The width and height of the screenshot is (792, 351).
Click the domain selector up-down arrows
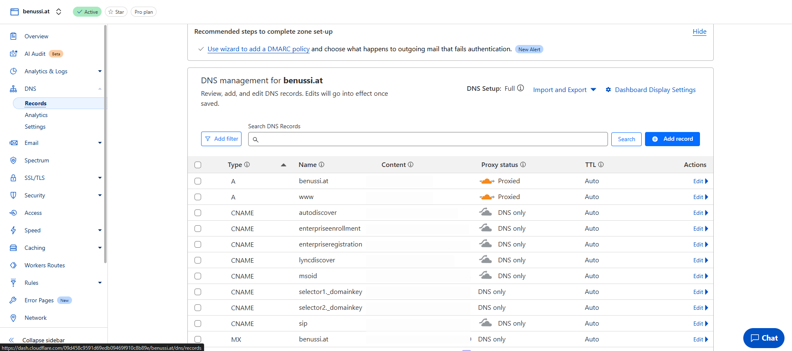[59, 12]
